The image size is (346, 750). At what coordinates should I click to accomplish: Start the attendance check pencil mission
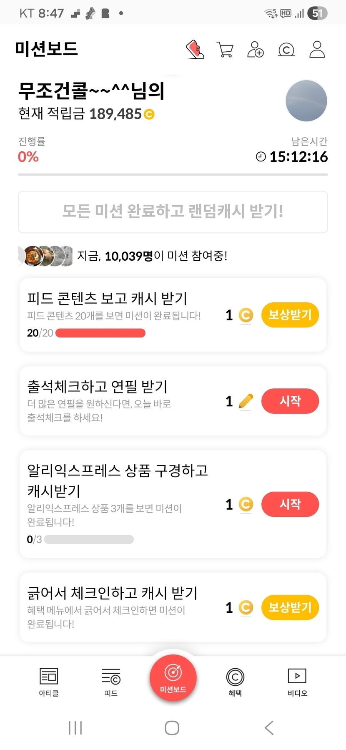[290, 401]
